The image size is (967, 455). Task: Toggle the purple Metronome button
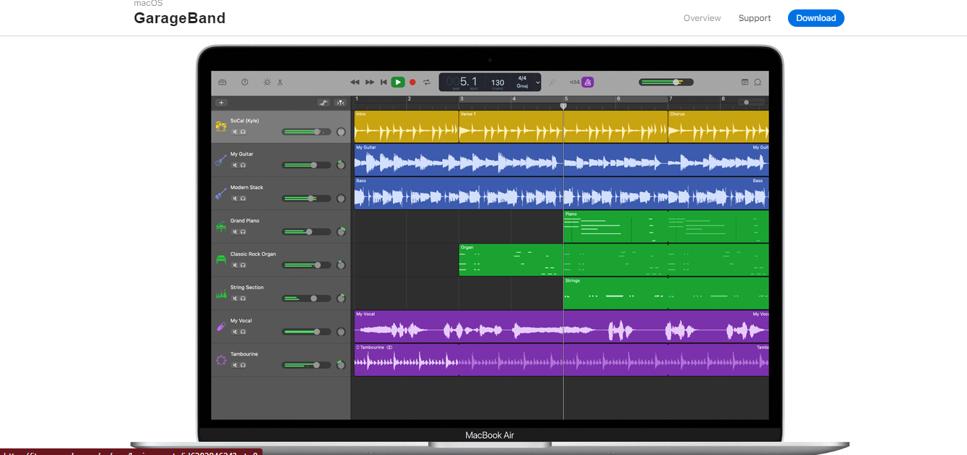tap(588, 83)
